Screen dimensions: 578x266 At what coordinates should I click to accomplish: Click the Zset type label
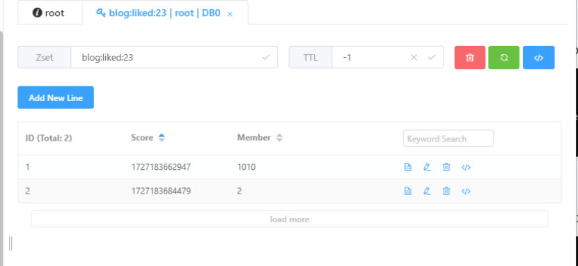coord(45,58)
